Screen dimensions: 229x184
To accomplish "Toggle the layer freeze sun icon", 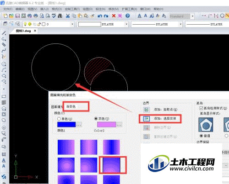I will (x=30, y=24).
